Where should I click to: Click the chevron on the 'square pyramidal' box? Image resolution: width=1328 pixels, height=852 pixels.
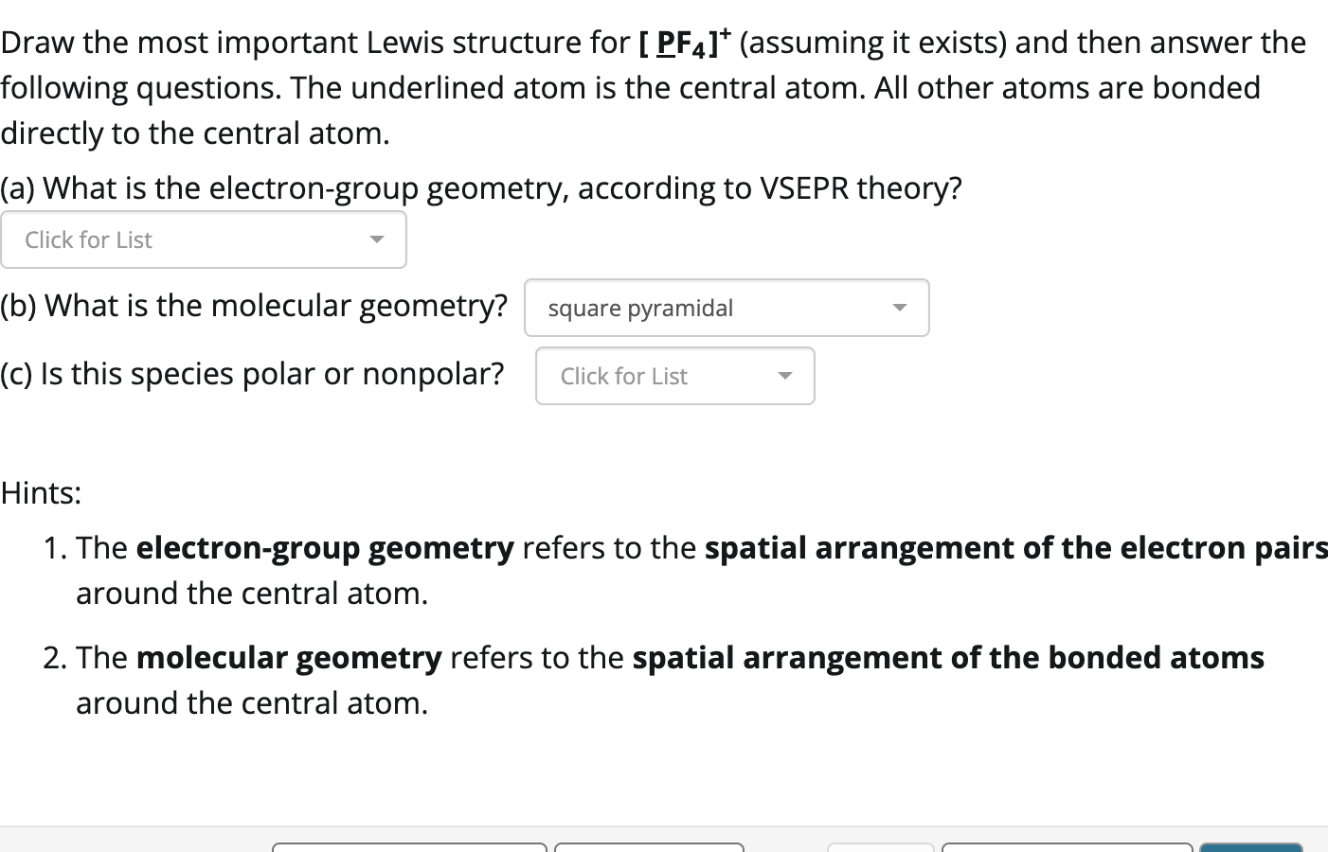tap(899, 307)
